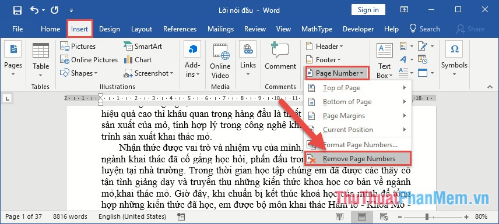The height and width of the screenshot is (224, 499).
Task: Click the Sign in button
Action: tap(368, 10)
